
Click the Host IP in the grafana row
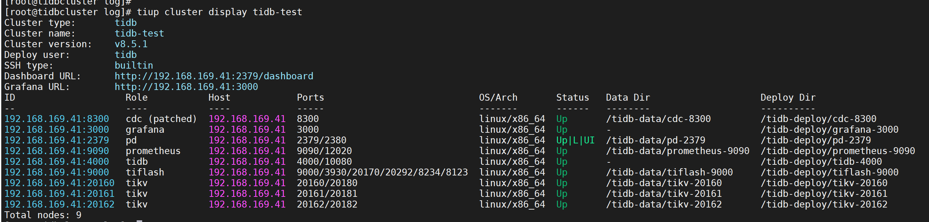tap(247, 130)
